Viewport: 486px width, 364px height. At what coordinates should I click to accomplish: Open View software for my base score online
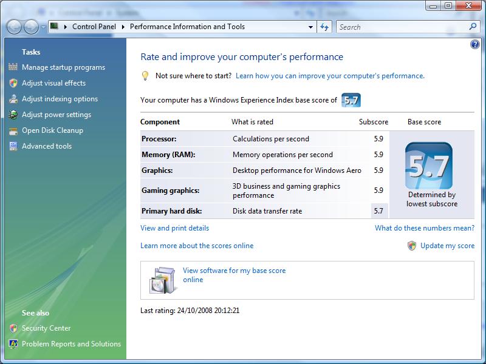[x=234, y=275]
